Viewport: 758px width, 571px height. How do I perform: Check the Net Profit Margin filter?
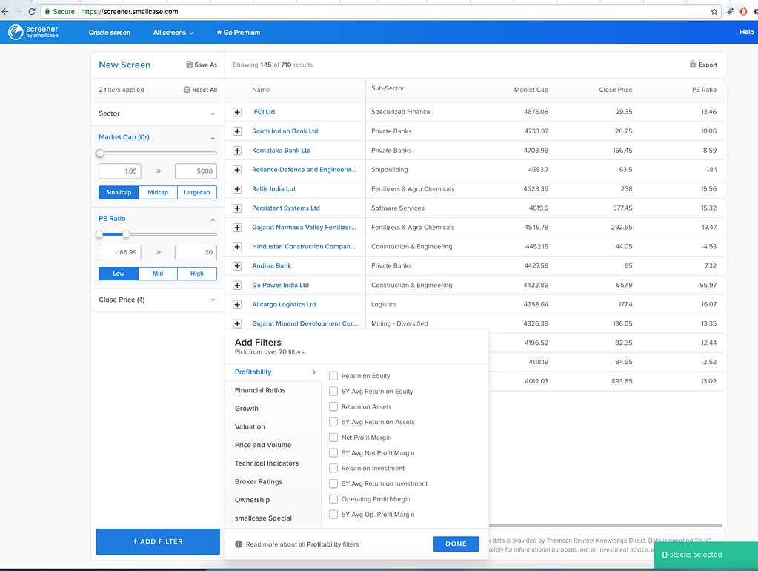333,438
